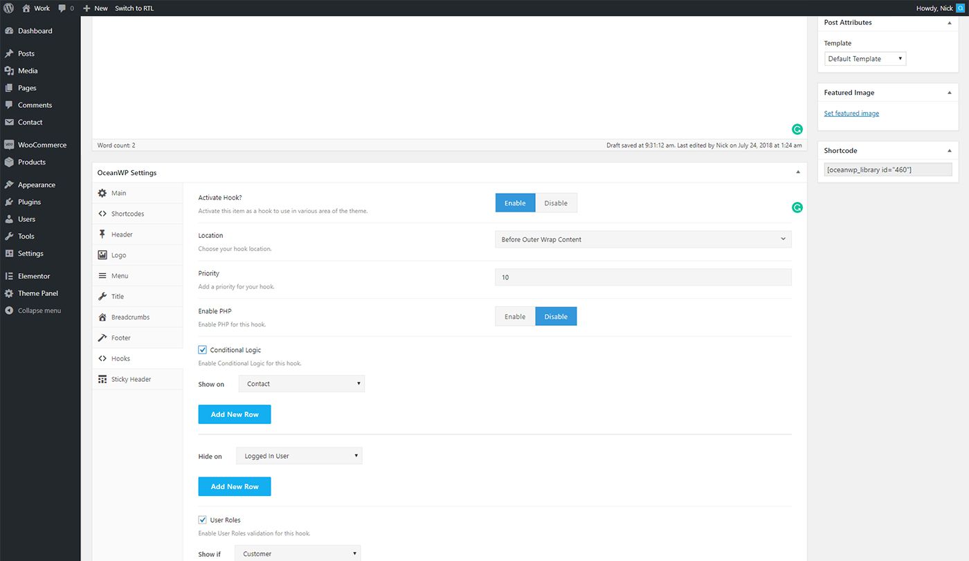
Task: Untick the Conditional Logic checkbox
Action: point(203,350)
